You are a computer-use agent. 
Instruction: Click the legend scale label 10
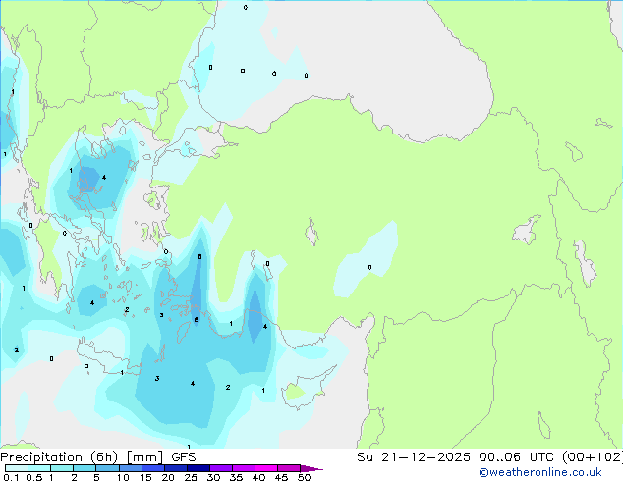point(123,477)
